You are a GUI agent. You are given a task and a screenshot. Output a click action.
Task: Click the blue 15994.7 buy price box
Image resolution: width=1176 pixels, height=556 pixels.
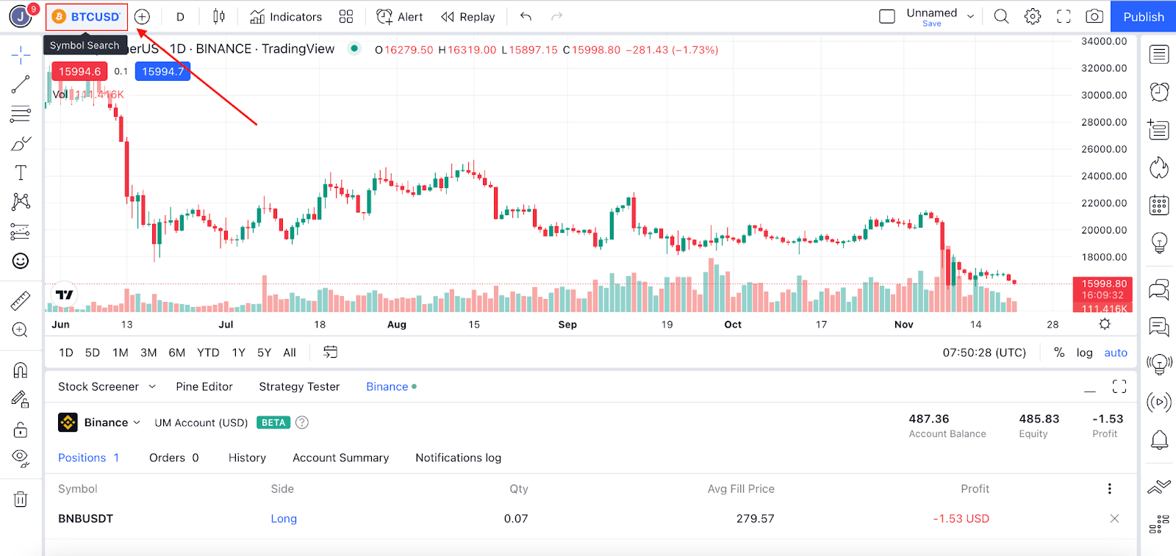162,71
